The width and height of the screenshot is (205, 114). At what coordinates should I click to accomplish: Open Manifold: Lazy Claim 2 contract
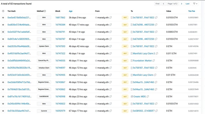point(144,53)
